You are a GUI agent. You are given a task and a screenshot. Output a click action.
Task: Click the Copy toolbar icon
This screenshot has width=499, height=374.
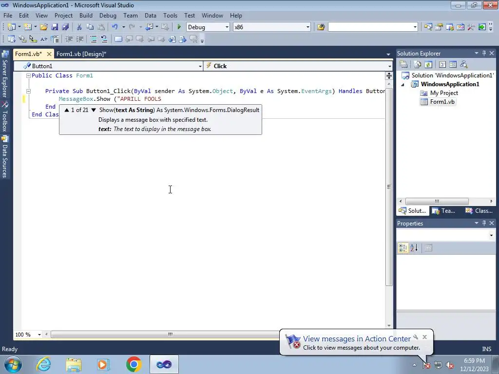pyautogui.click(x=90, y=27)
